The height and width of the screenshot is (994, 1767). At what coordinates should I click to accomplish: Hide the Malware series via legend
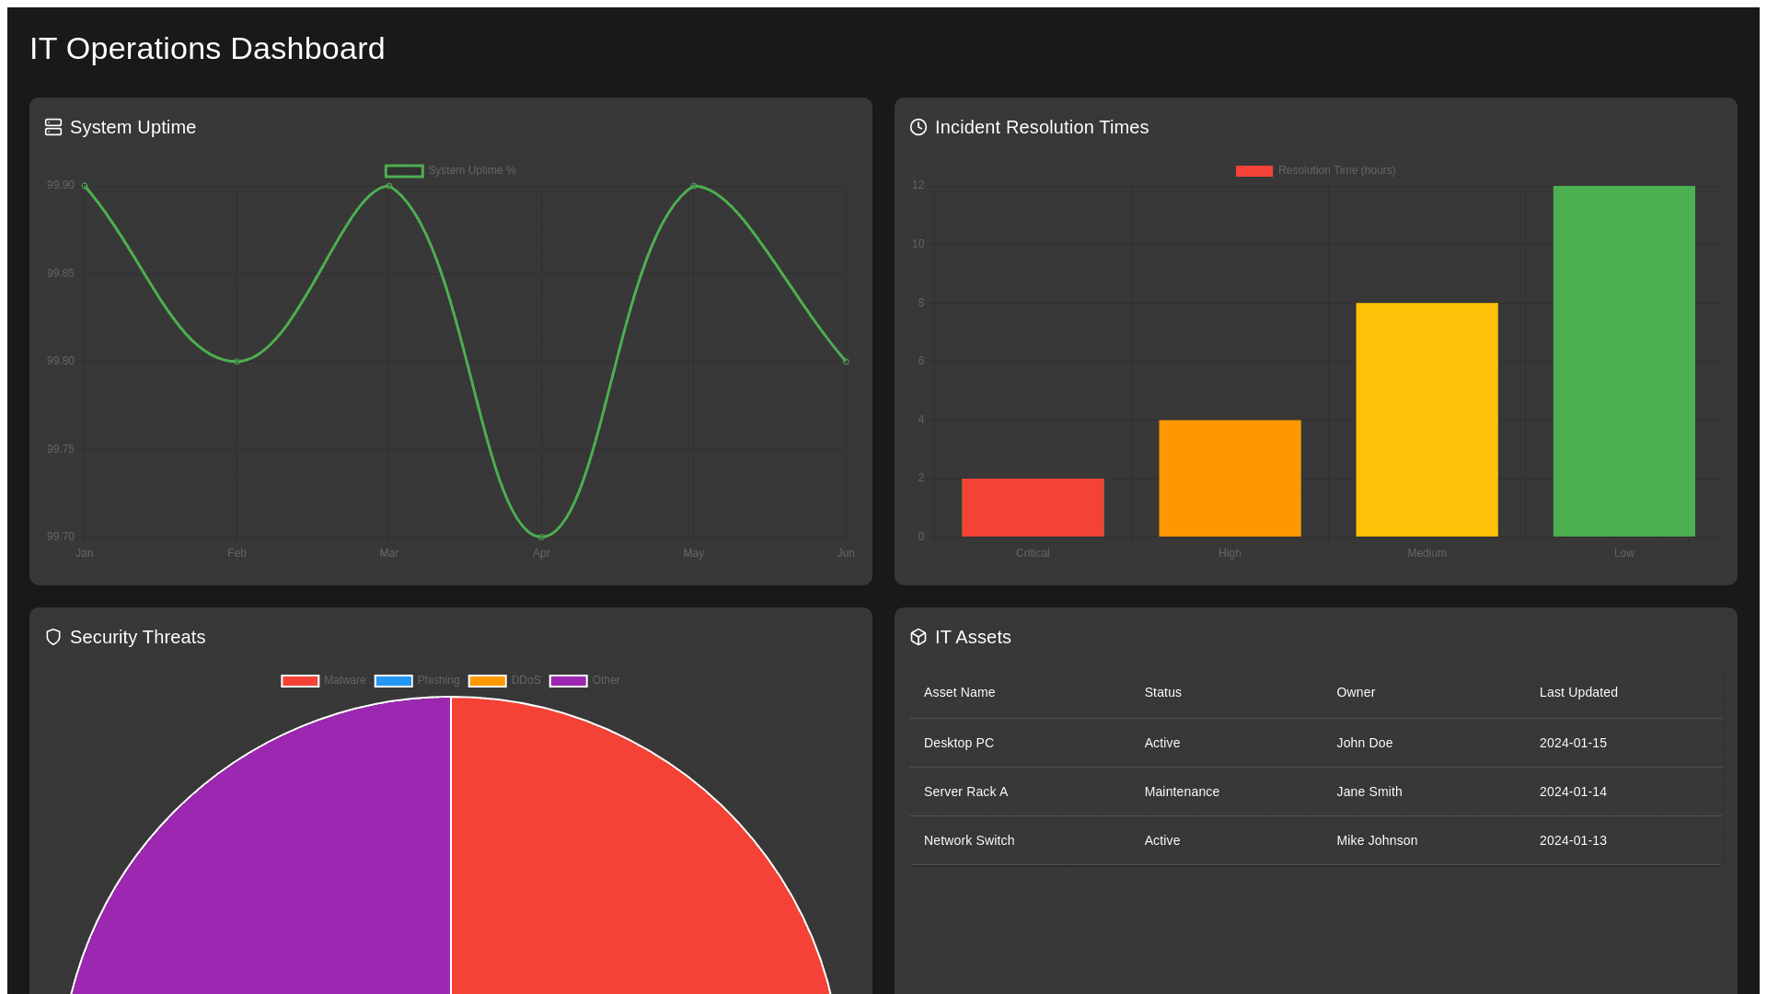point(323,680)
